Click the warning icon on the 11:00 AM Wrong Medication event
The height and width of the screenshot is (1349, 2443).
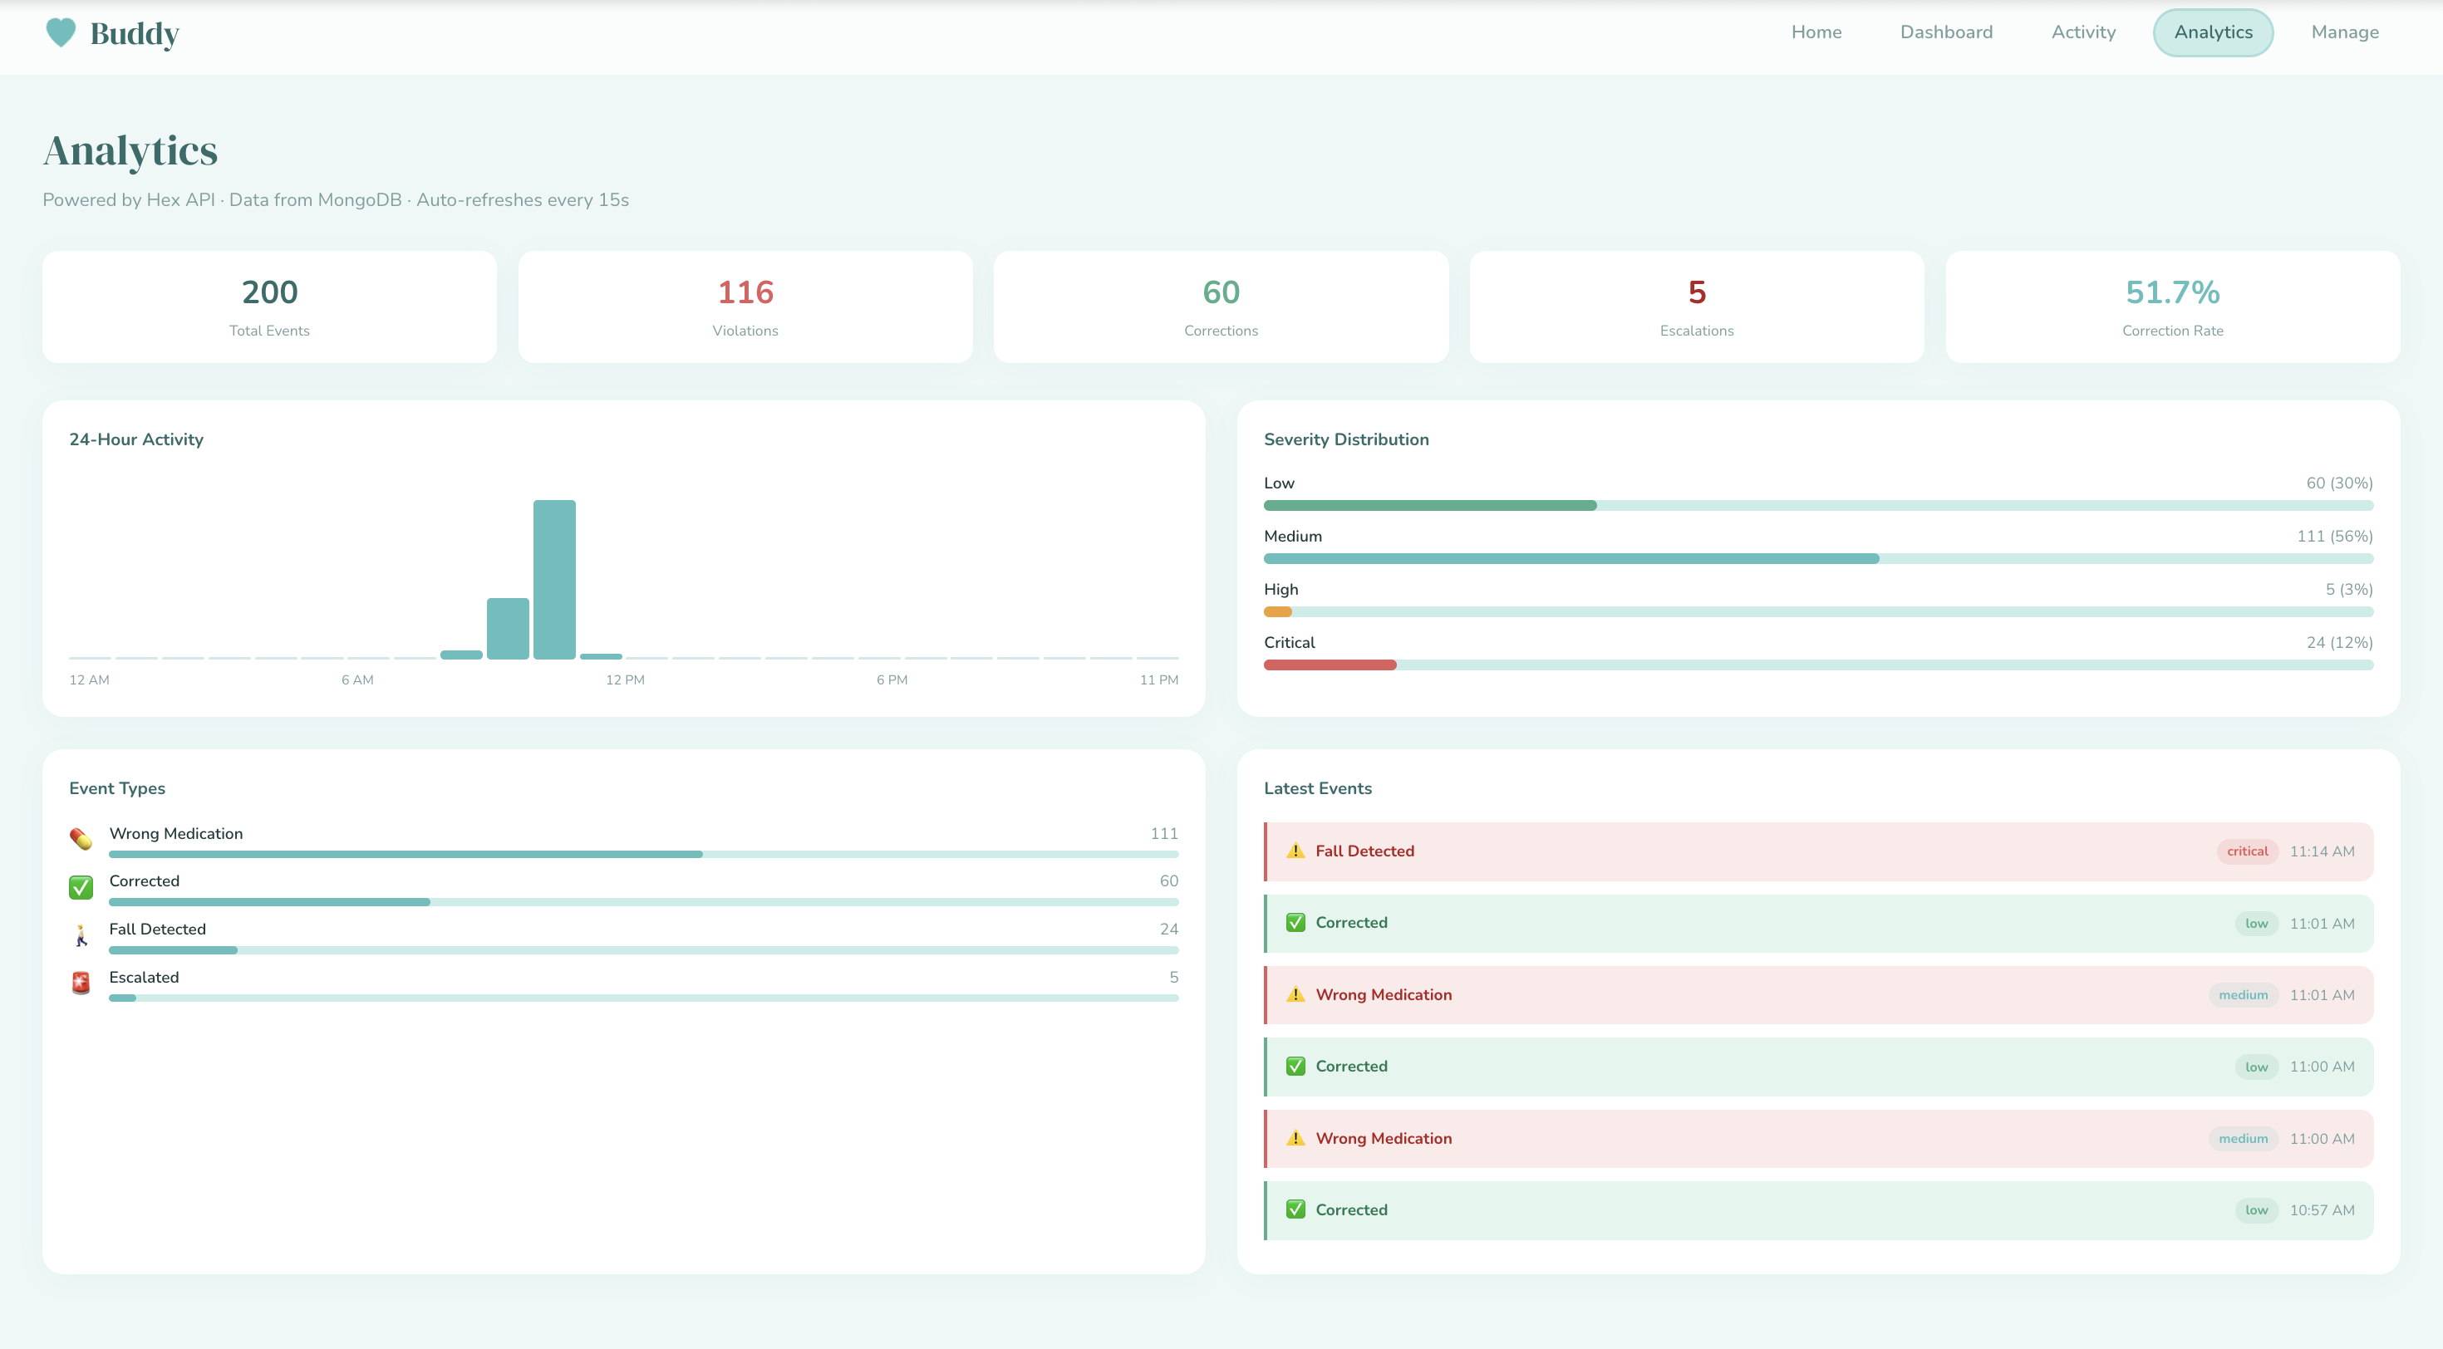click(1295, 1139)
